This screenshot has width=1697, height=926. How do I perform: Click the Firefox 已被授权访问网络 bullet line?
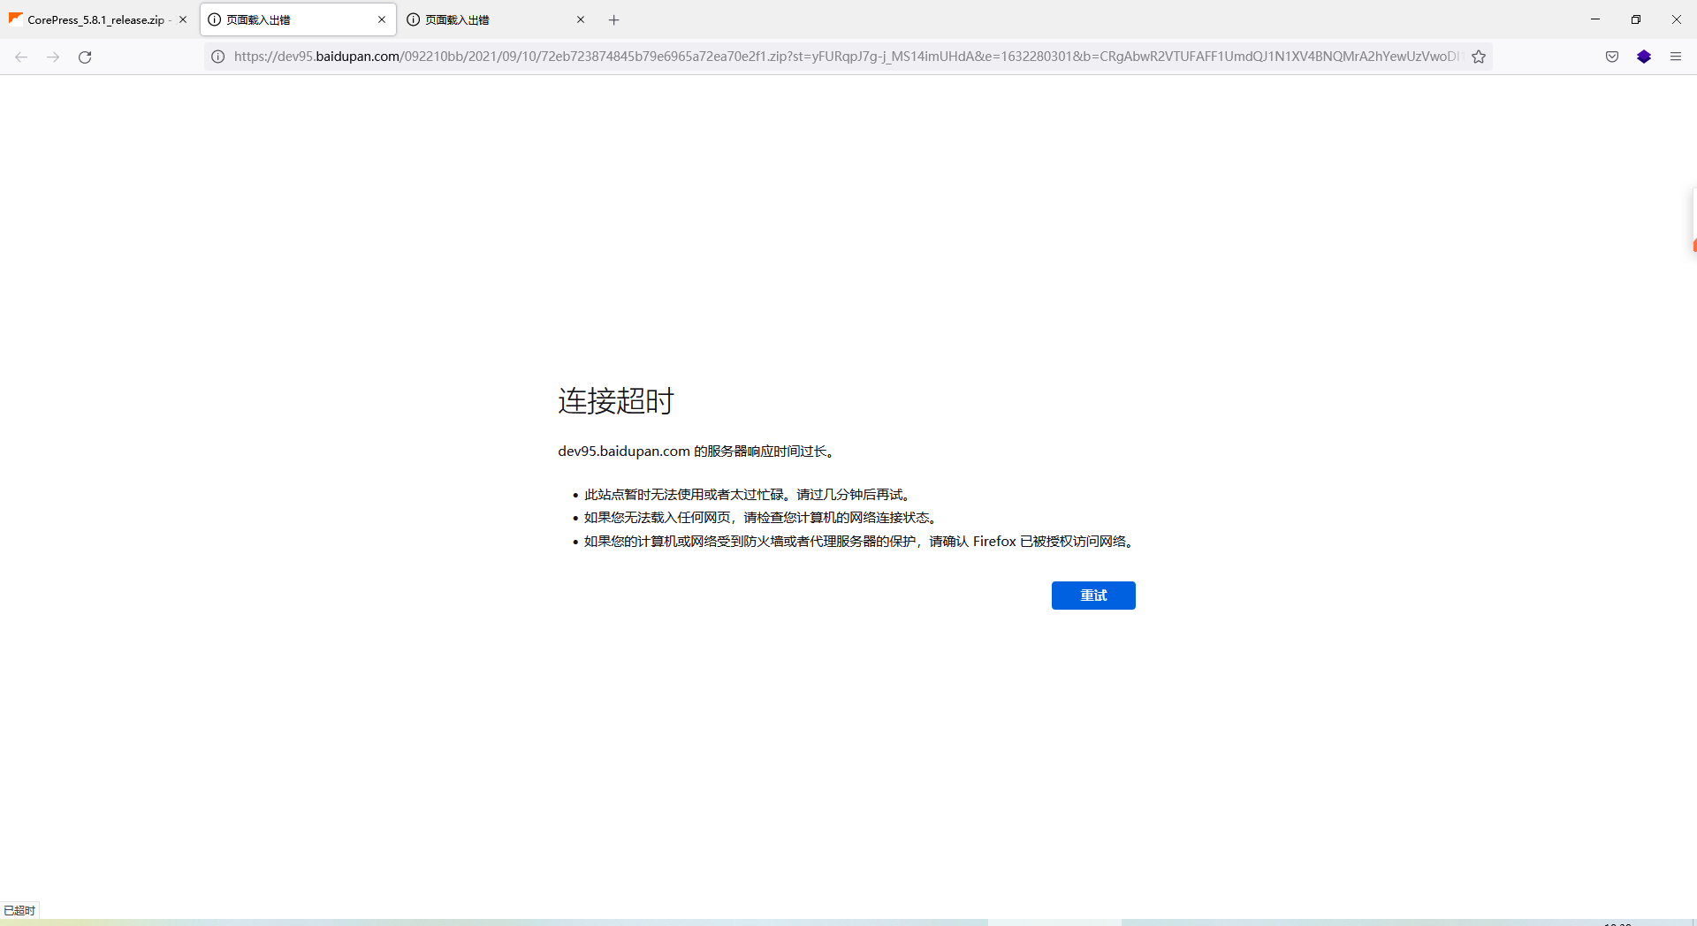click(x=859, y=542)
